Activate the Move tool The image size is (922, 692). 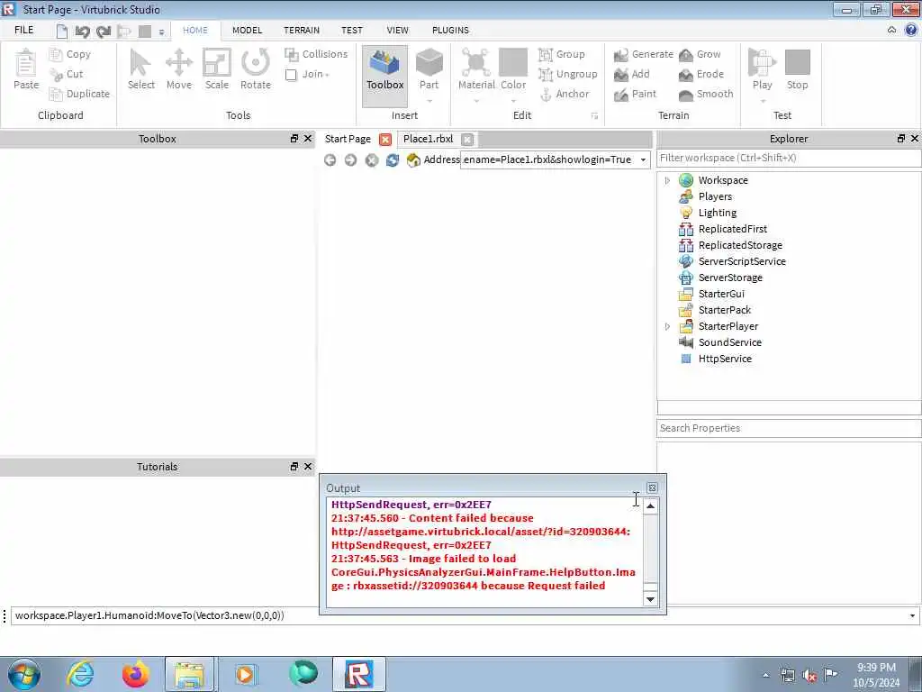coord(179,69)
